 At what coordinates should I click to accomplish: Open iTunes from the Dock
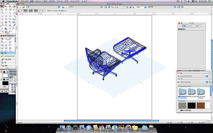(x=115, y=128)
